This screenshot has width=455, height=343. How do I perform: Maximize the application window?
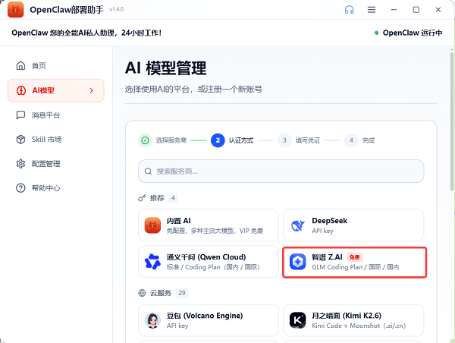[x=416, y=10]
